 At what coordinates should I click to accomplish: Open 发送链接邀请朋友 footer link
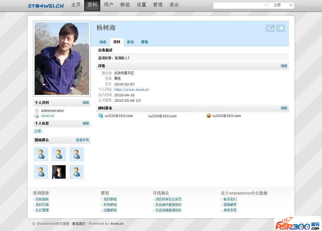[168, 210]
